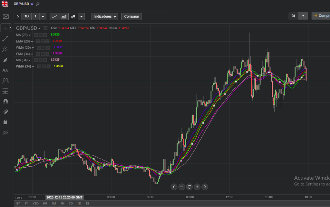Open settings gear for MA (20)
Viewport: 330px width, 207px height.
point(40,35)
